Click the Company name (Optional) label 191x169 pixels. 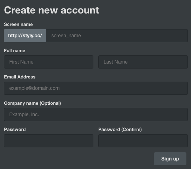point(33,103)
